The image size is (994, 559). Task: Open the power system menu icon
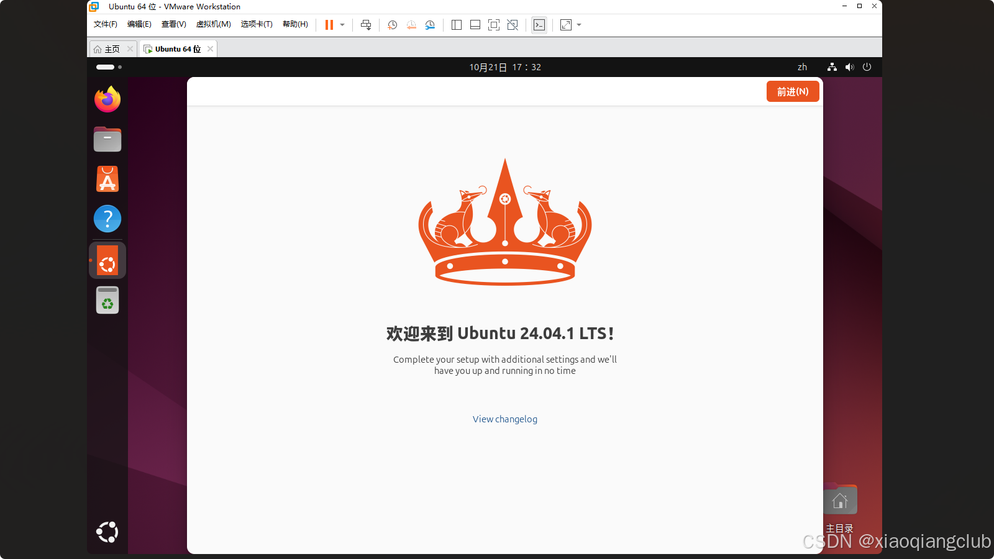point(867,67)
